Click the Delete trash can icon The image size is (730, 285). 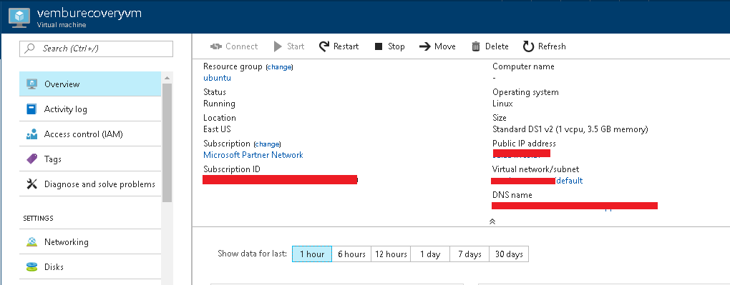(476, 46)
